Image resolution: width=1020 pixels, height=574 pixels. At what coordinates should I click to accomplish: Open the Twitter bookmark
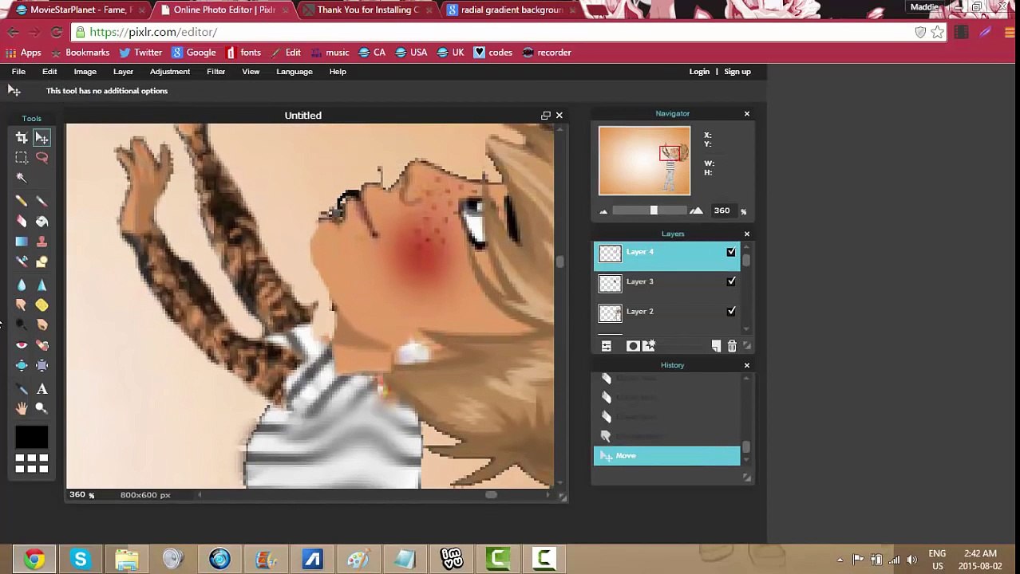coord(140,53)
